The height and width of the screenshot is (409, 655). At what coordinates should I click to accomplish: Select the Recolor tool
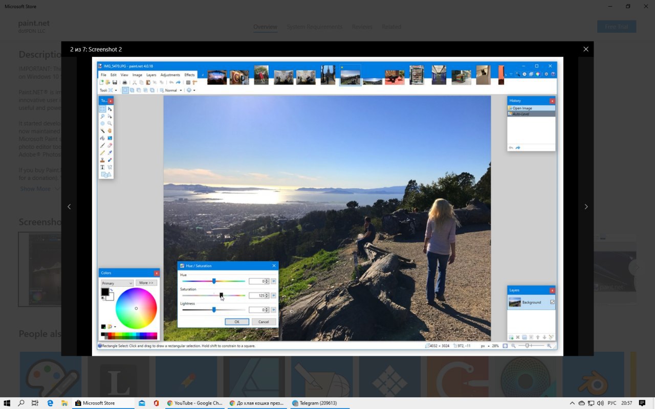(x=110, y=160)
